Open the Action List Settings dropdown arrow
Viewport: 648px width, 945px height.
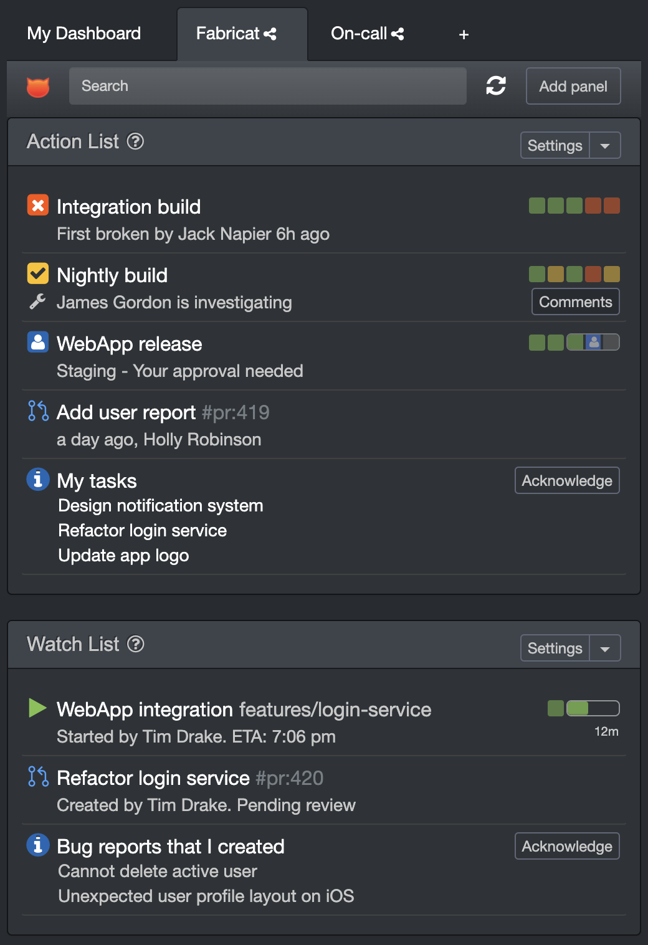tap(605, 145)
